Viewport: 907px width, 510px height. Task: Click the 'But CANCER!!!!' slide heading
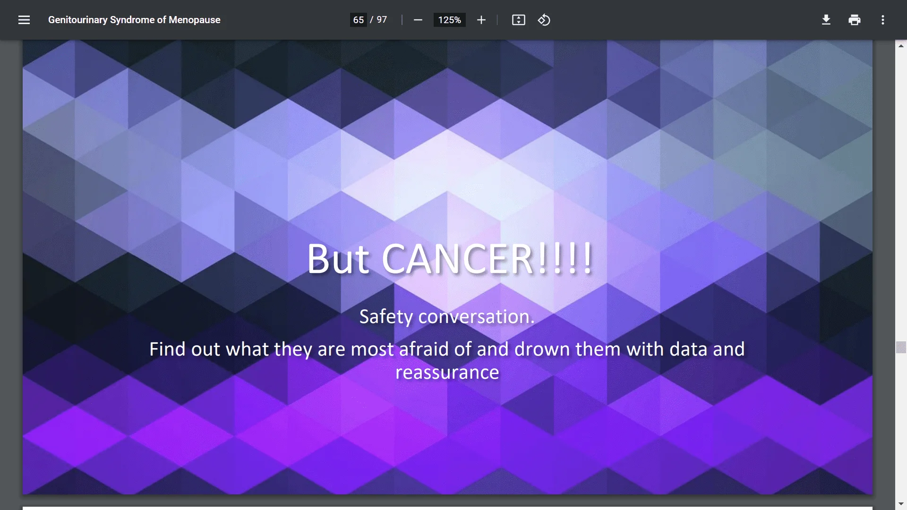click(450, 259)
